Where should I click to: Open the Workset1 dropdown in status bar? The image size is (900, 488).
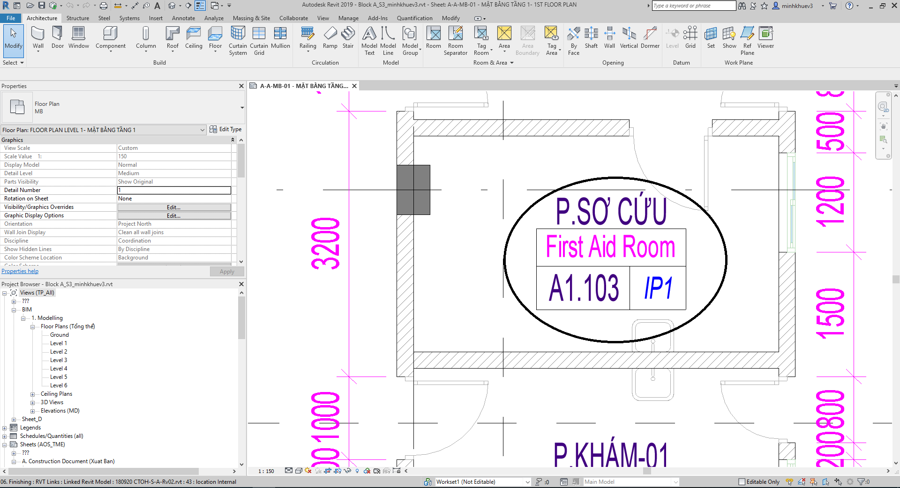point(527,482)
